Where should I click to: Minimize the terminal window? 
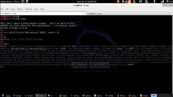coord(164,5)
